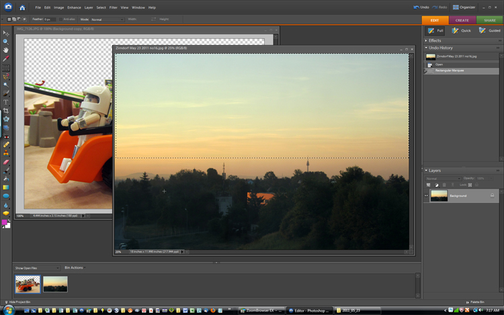
Task: Select the Crop tool
Action: pos(6,110)
